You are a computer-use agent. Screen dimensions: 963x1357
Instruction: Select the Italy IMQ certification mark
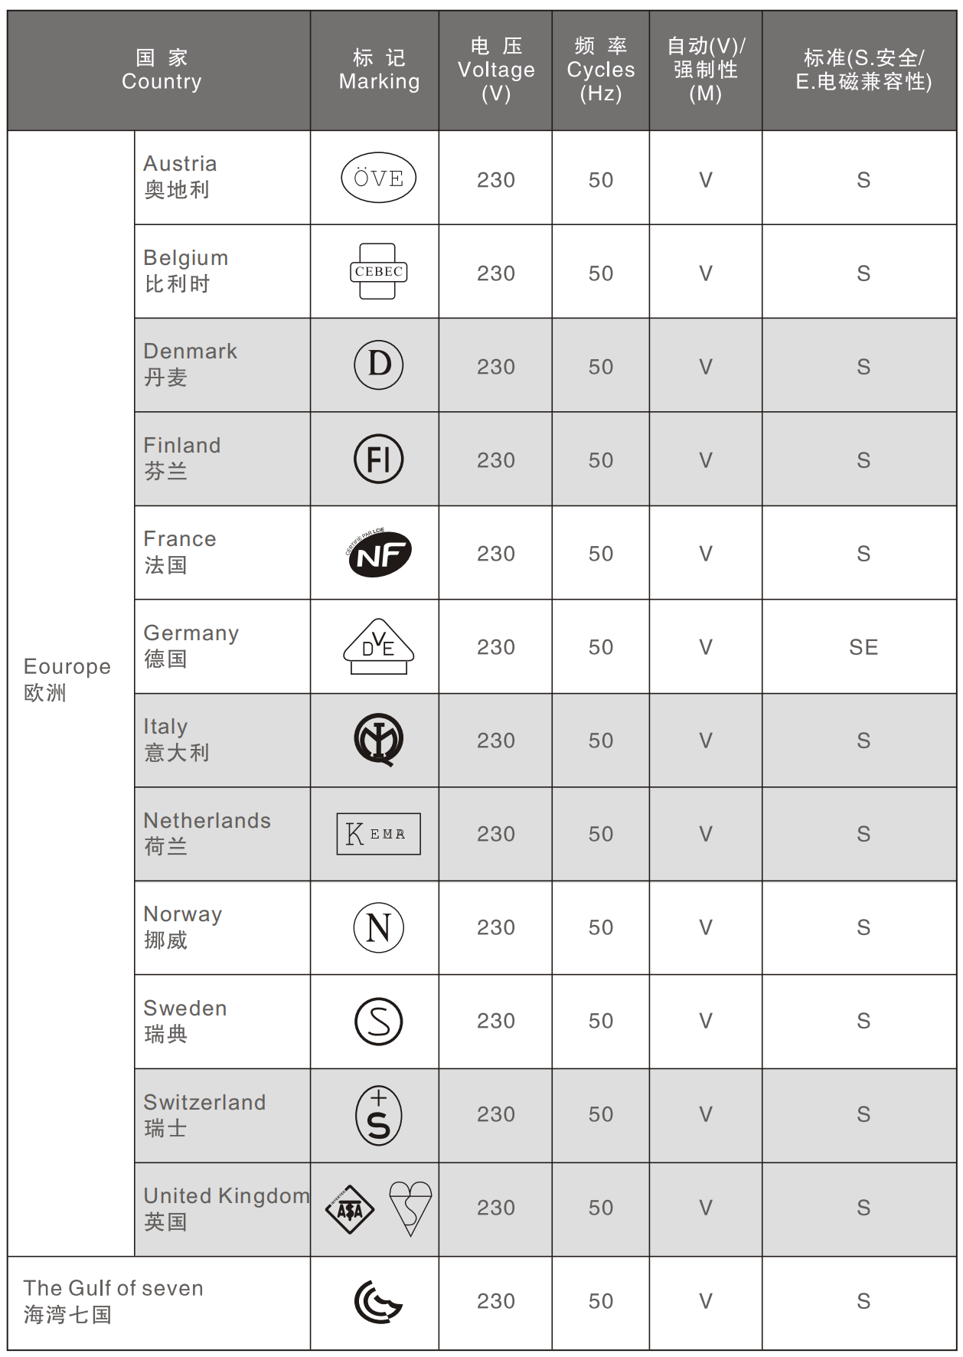378,740
